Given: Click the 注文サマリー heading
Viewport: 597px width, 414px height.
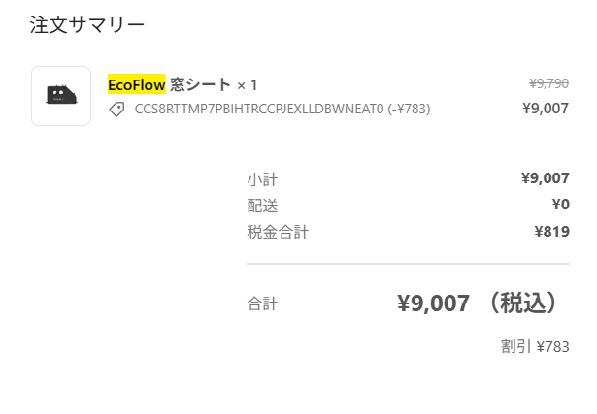Looking at the screenshot, I should pyautogui.click(x=86, y=25).
